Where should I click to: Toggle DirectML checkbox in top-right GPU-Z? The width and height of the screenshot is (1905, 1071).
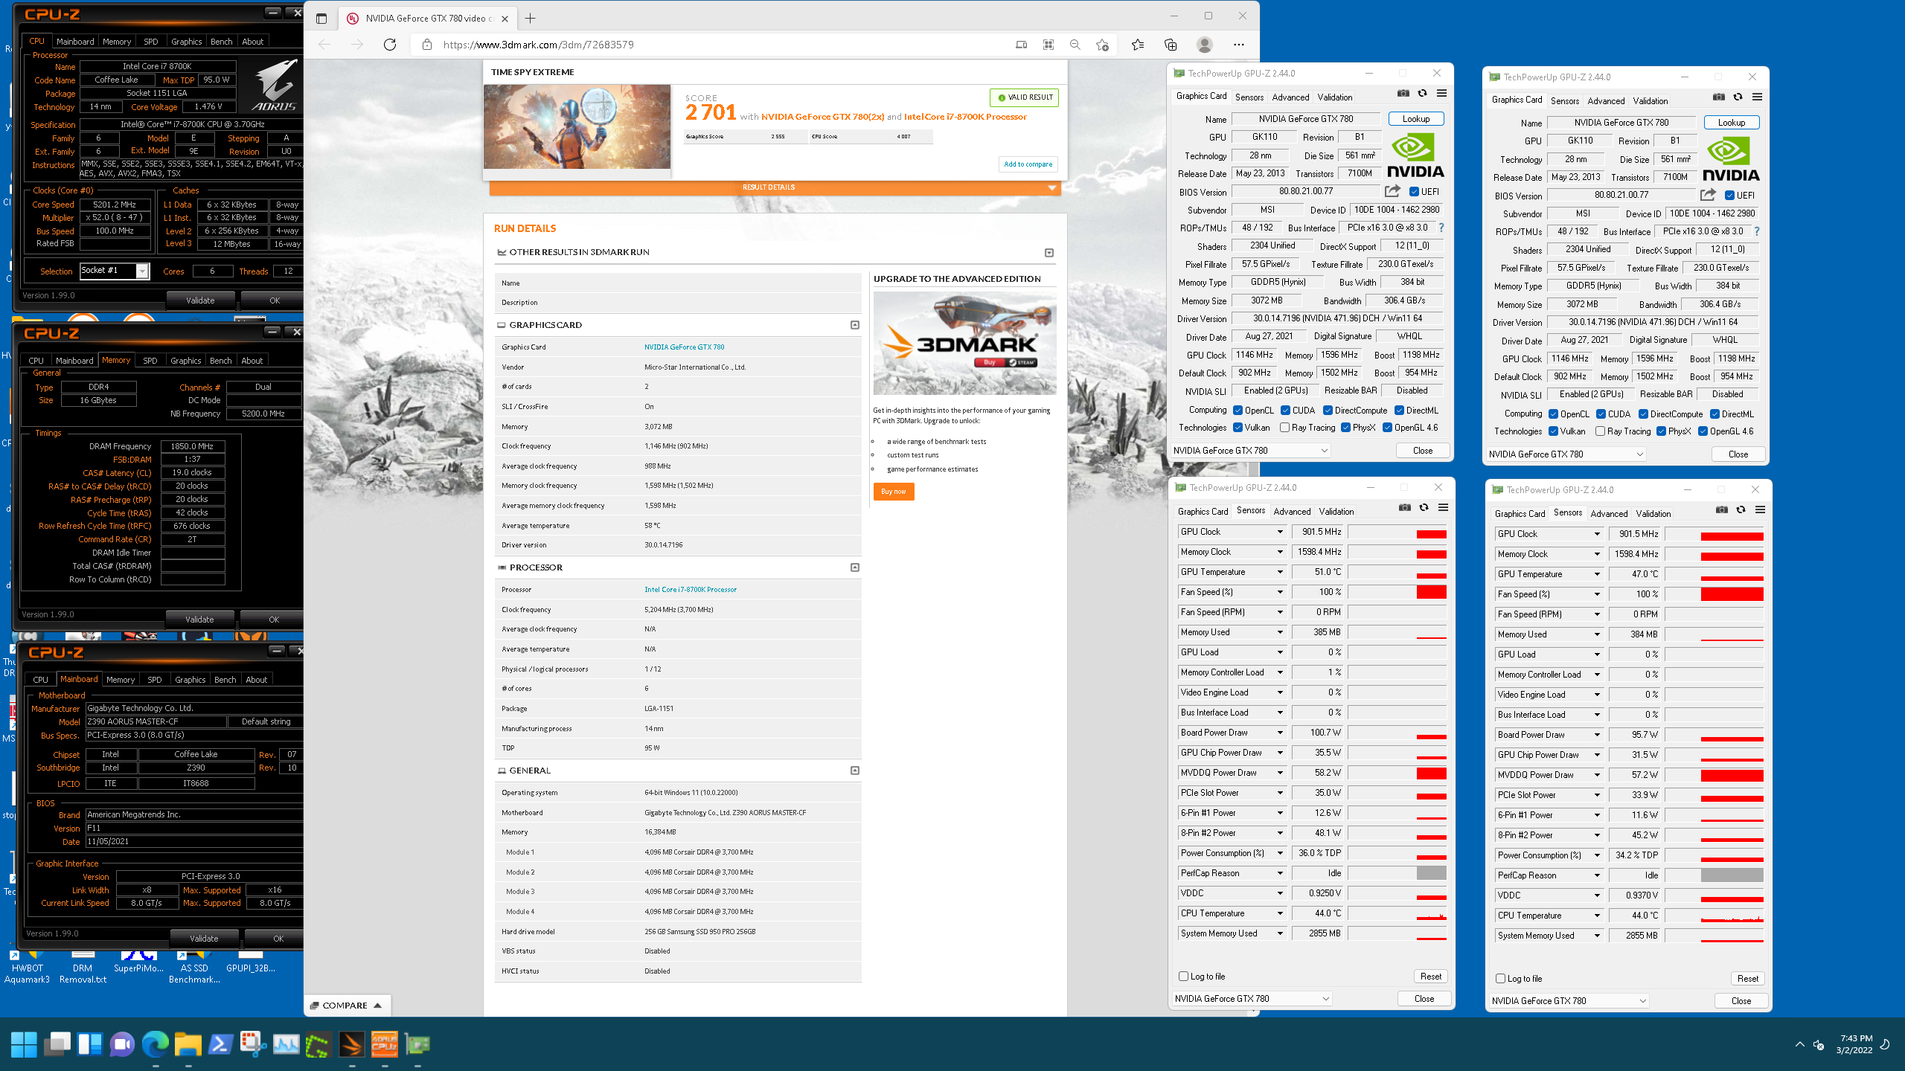[1714, 414]
